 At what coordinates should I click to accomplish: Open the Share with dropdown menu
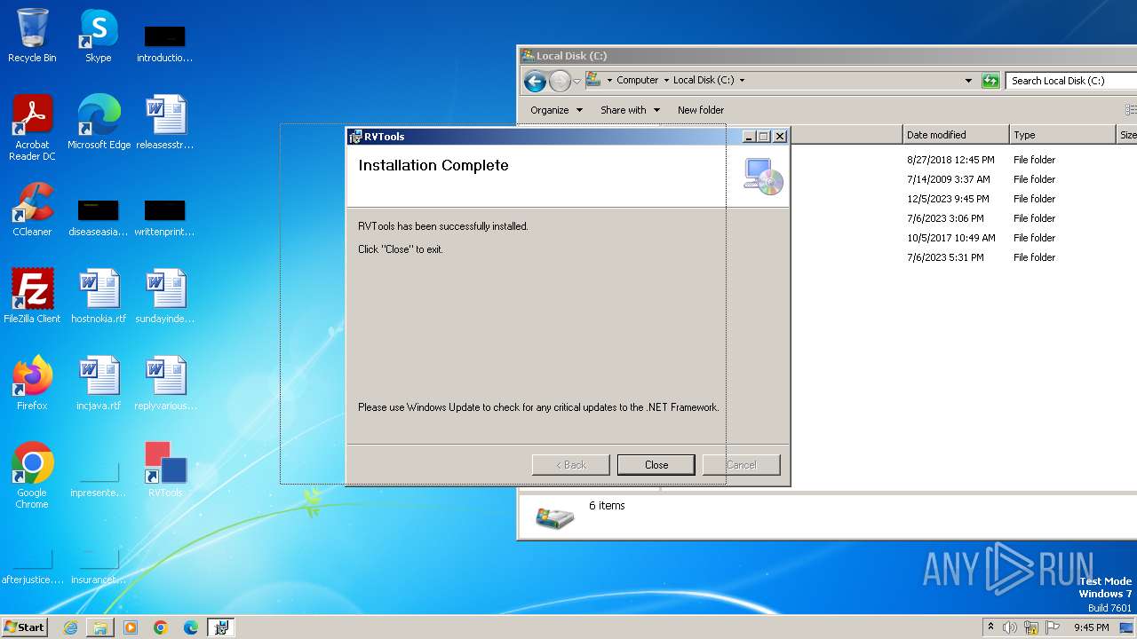coord(630,110)
